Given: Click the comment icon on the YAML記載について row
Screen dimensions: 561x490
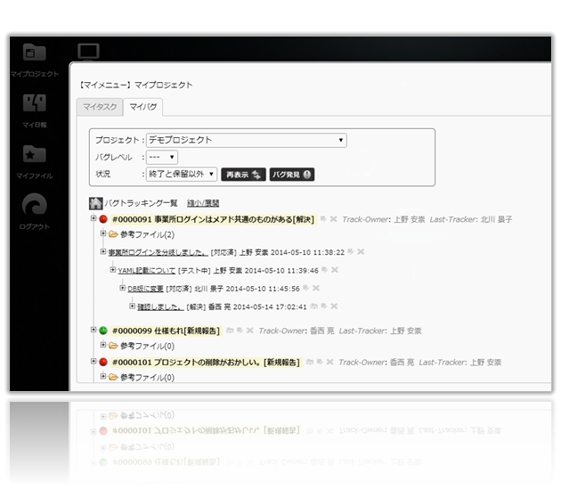Looking at the screenshot, I should [324, 270].
